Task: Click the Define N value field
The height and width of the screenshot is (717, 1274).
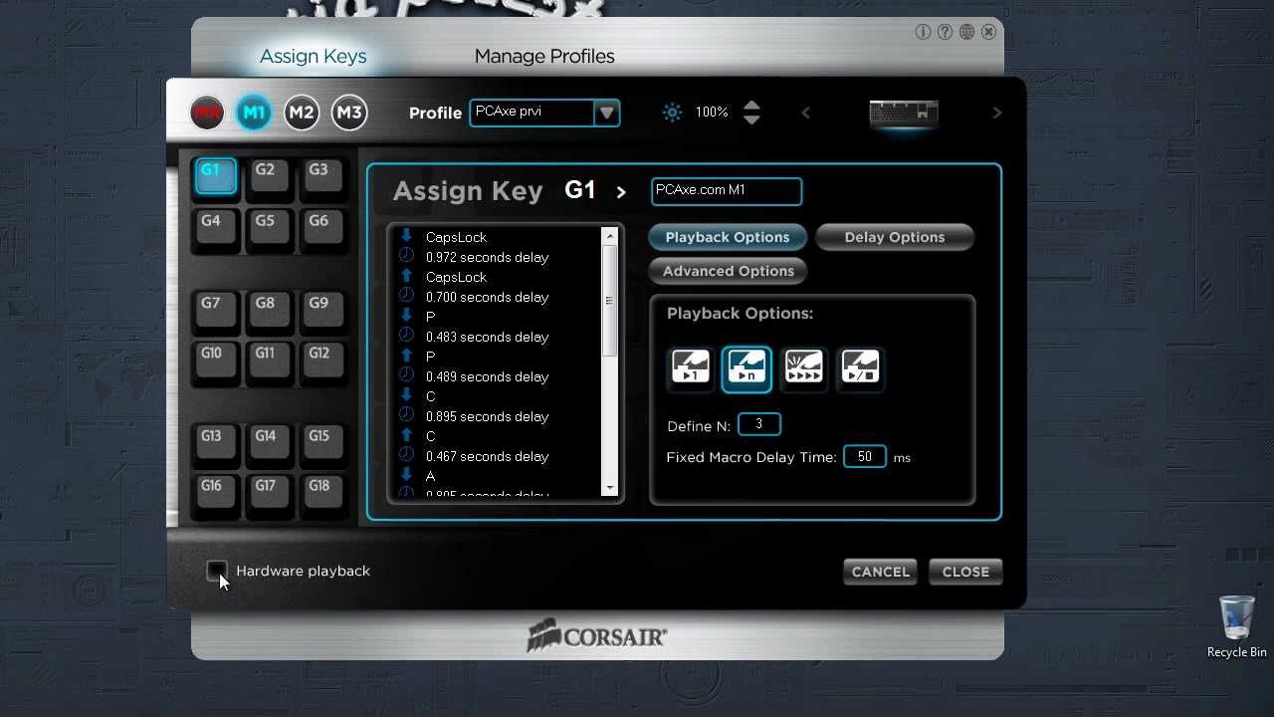Action: (x=759, y=425)
